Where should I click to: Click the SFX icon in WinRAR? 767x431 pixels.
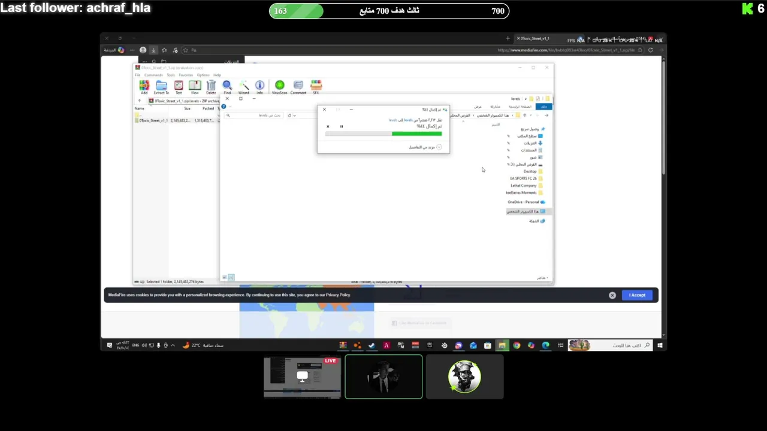point(316,87)
